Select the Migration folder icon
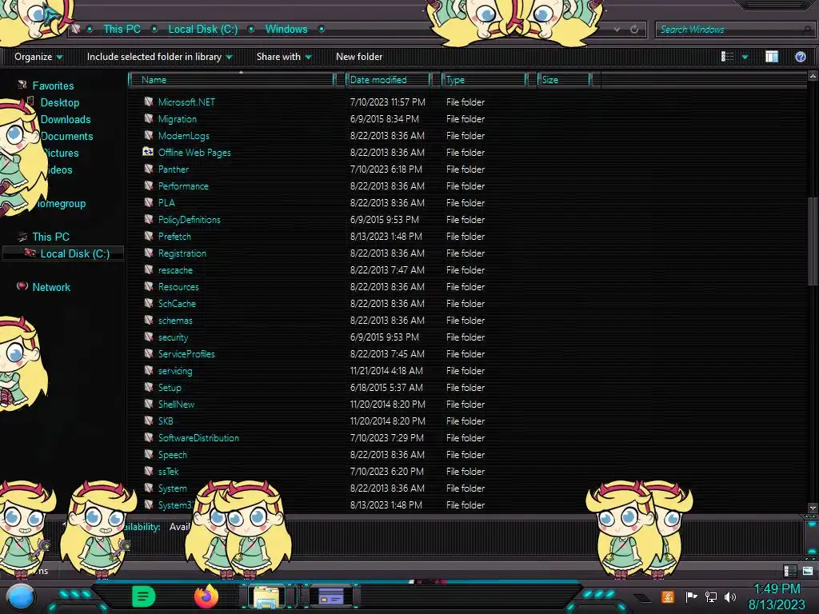The height and width of the screenshot is (614, 819). [149, 118]
